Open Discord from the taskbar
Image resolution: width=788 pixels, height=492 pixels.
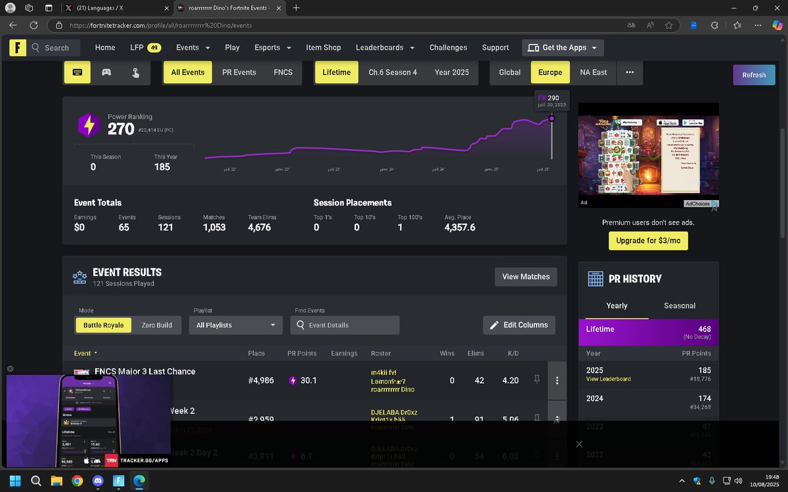coord(98,481)
